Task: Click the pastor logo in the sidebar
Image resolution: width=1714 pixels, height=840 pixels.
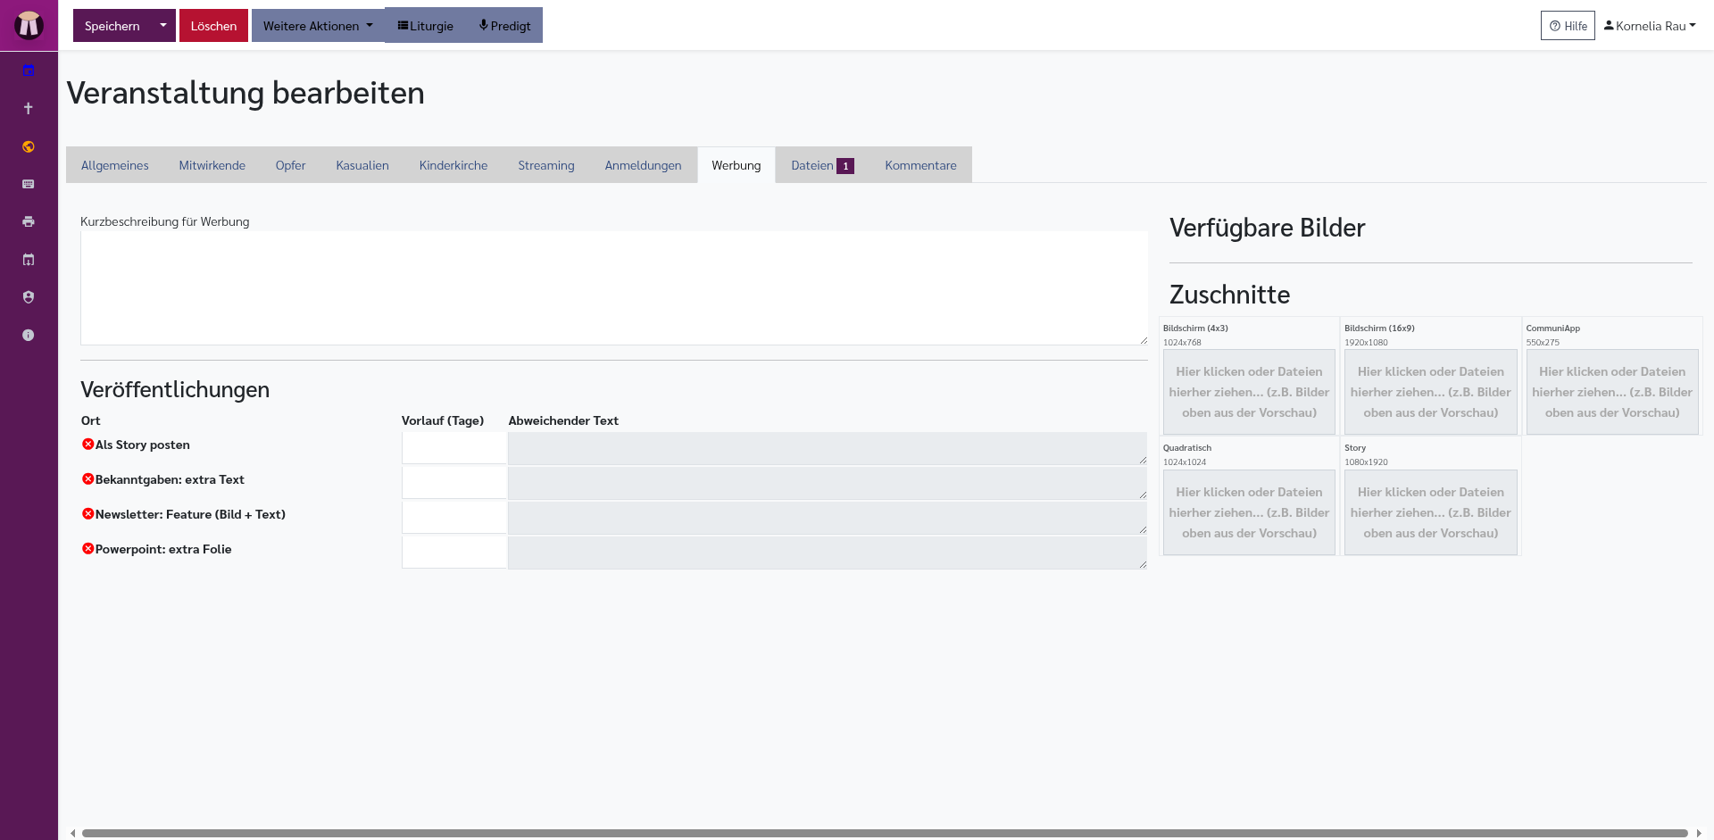Action: coord(29,25)
